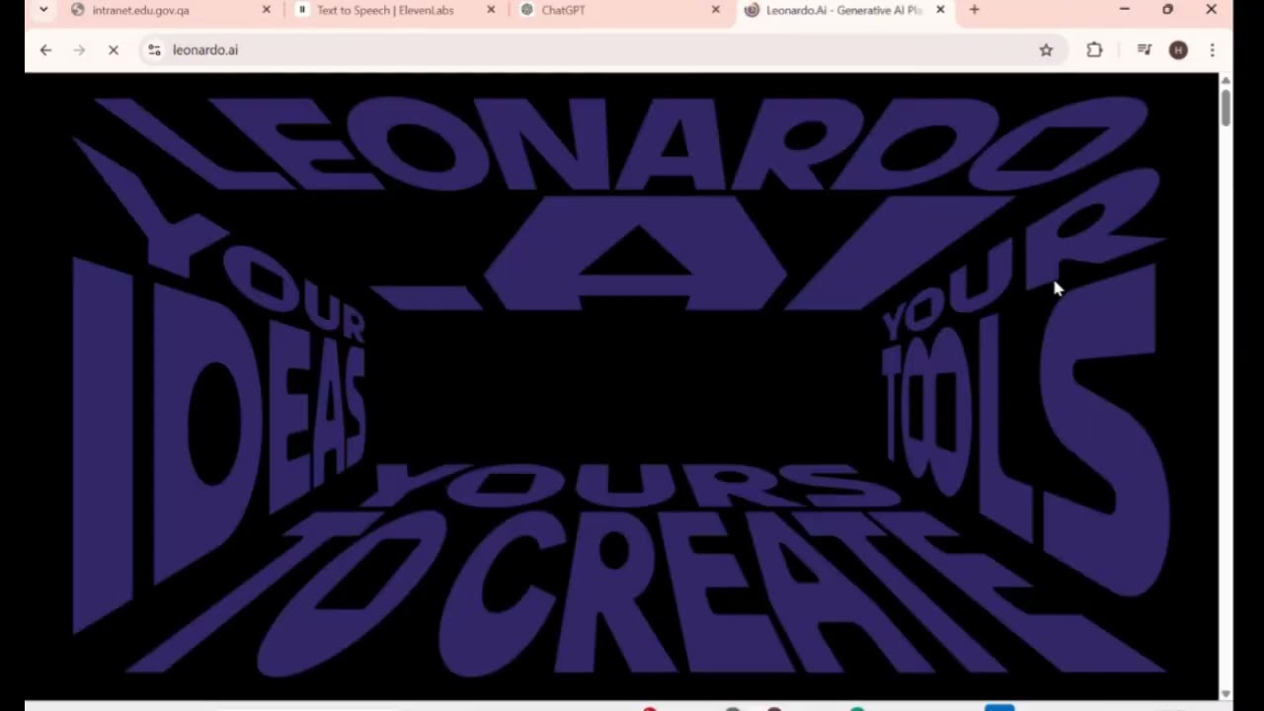Viewport: 1264px width, 711px height.
Task: Click the scrollbar up arrow
Action: click(1225, 80)
